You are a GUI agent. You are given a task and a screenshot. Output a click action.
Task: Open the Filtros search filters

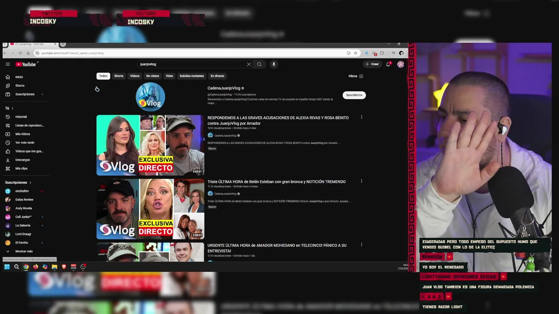tap(355, 76)
